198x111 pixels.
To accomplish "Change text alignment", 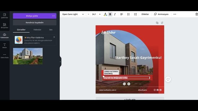I will [x=122, y=14].
